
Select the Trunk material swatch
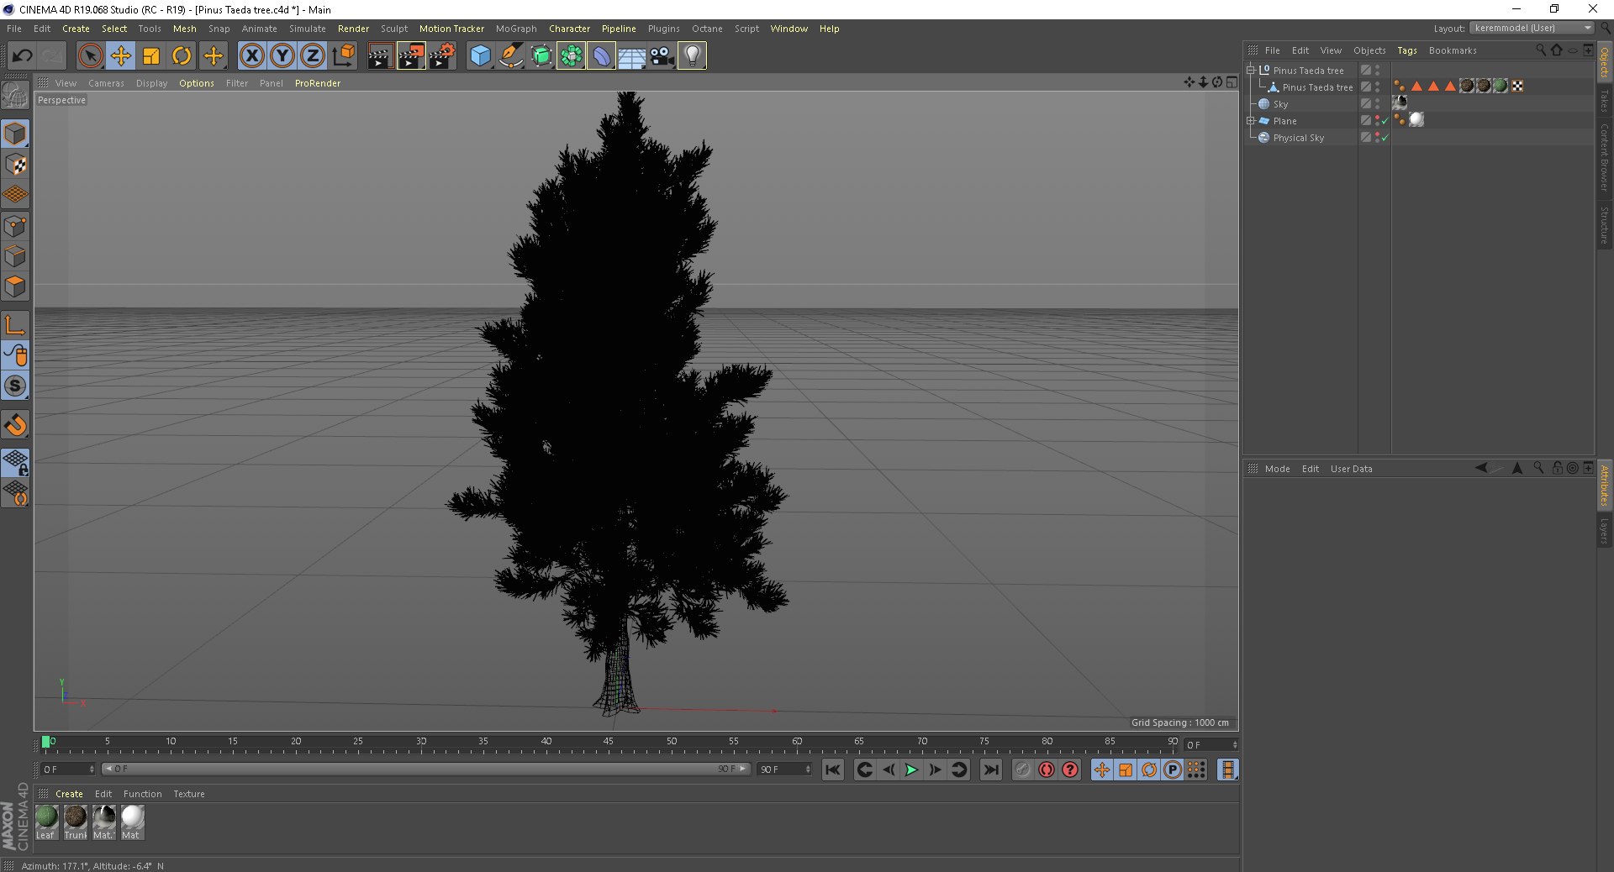coord(75,822)
